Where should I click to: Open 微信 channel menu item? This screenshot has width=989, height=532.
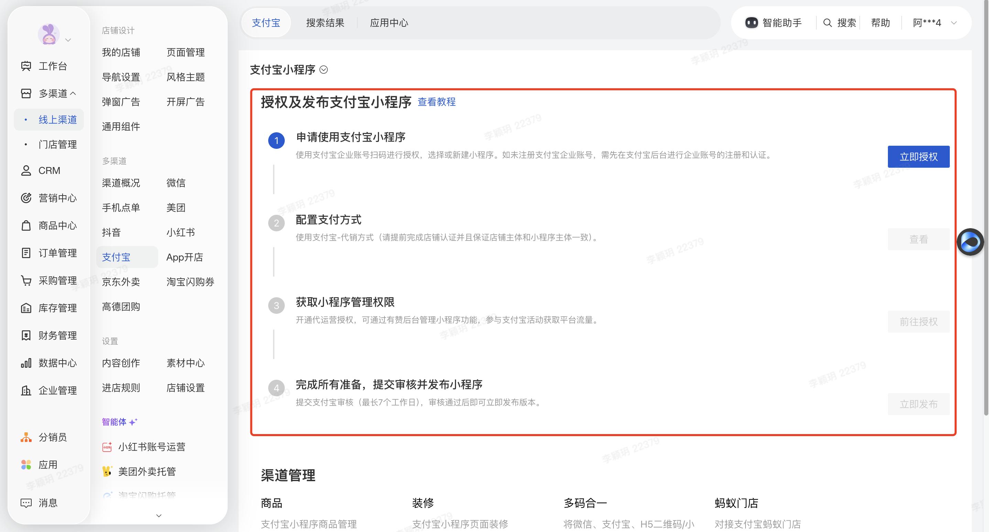pos(176,183)
